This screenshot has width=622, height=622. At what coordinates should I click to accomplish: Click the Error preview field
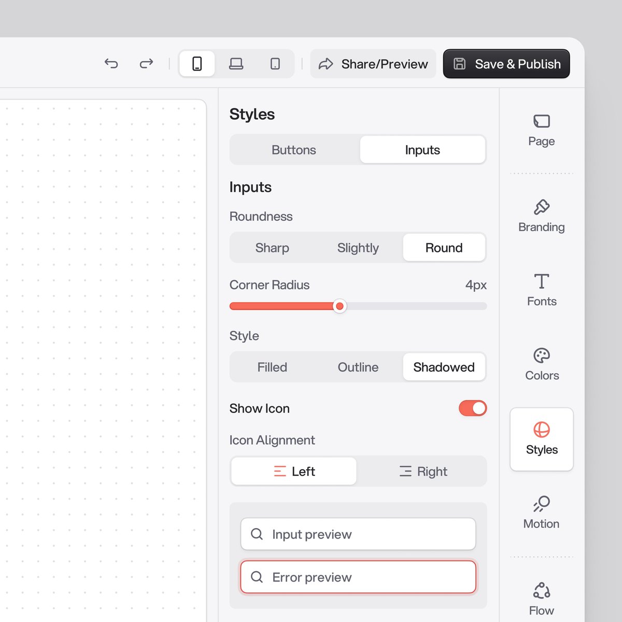click(x=358, y=577)
